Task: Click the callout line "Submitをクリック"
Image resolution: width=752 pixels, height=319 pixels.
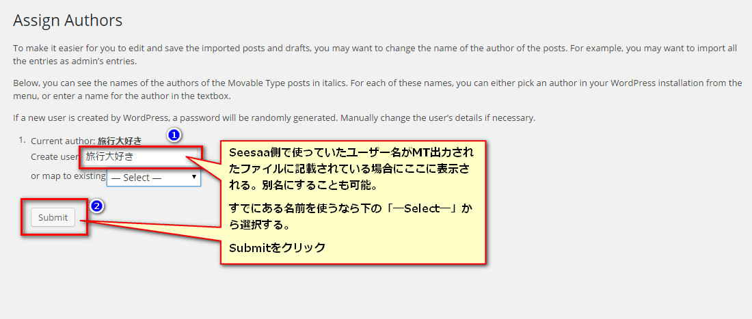Action: pyautogui.click(x=277, y=248)
